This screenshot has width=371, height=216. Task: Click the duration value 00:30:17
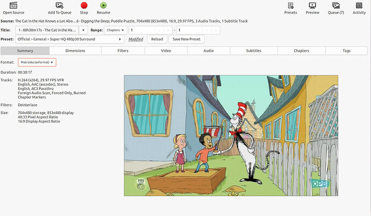coord(25,72)
